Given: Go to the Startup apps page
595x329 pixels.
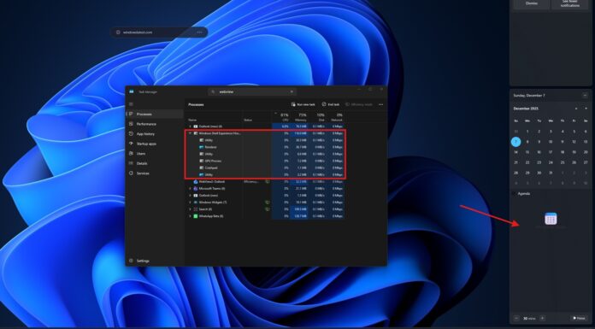Looking at the screenshot, I should (155, 144).
